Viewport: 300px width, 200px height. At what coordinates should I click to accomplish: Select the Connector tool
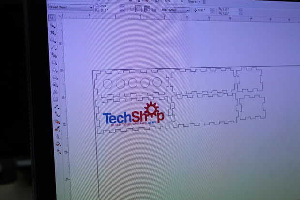click(57, 114)
